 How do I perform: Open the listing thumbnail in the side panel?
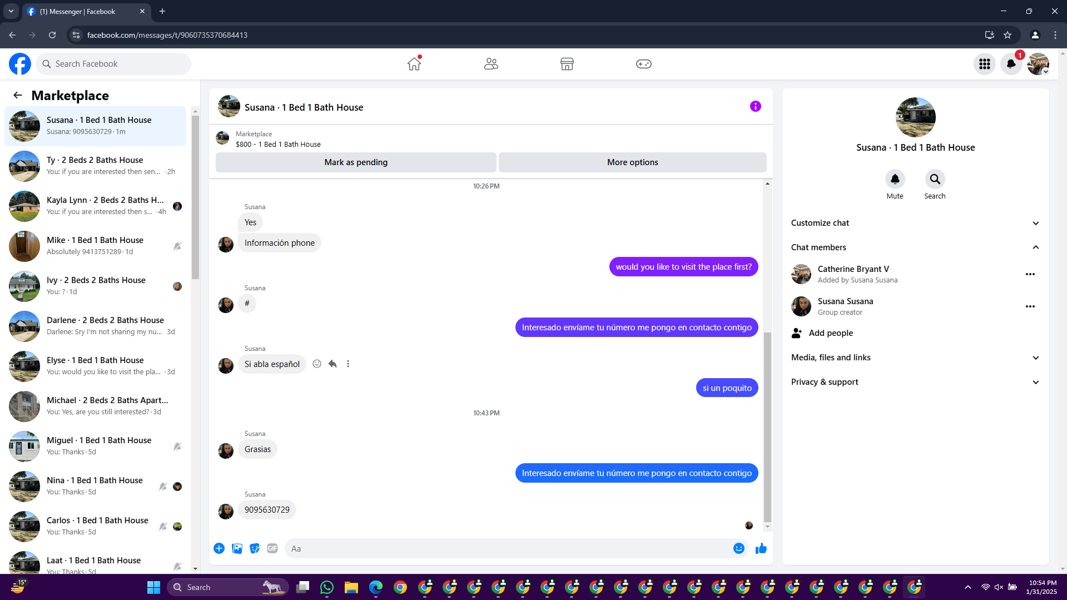pyautogui.click(x=916, y=117)
